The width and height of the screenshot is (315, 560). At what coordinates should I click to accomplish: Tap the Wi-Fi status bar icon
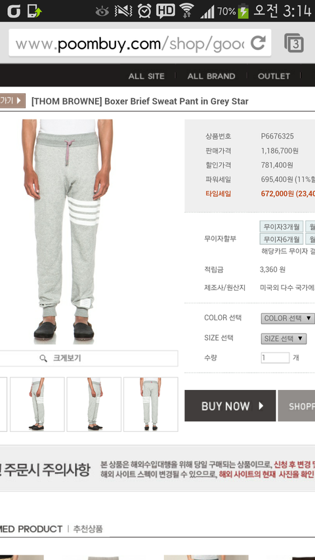click(186, 11)
